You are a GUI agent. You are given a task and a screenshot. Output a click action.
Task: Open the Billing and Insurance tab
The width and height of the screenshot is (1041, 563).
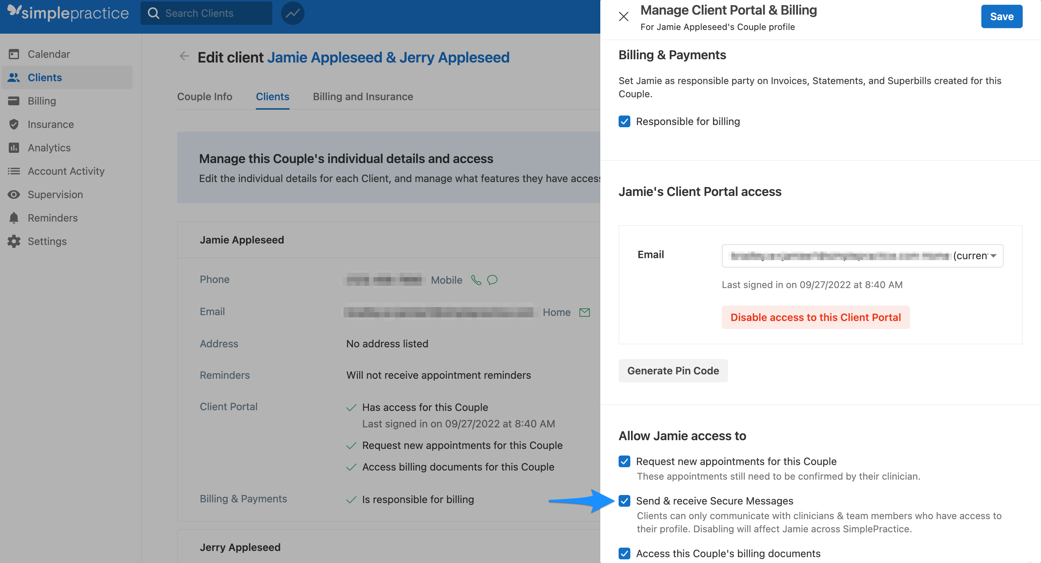pyautogui.click(x=362, y=97)
